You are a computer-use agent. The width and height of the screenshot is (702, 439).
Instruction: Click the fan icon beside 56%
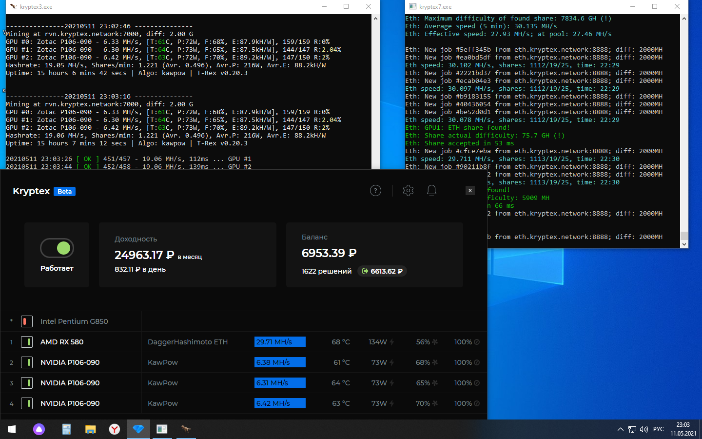[435, 342]
